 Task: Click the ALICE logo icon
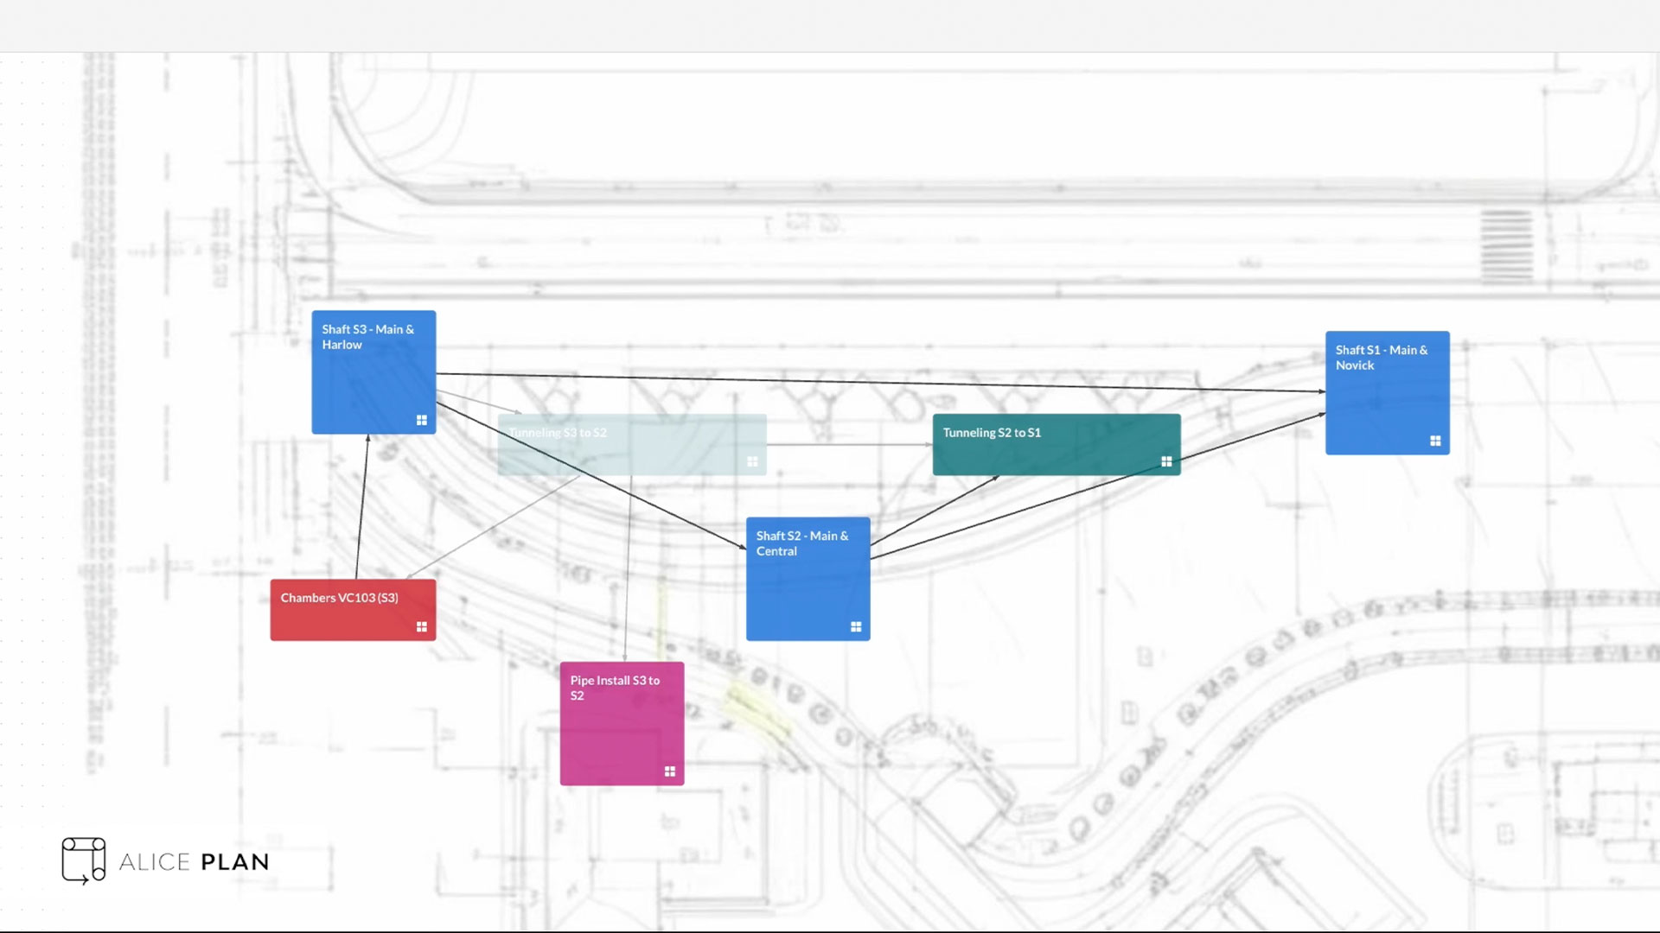(84, 860)
